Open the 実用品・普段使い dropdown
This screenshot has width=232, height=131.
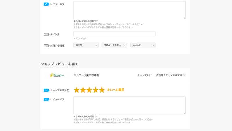tap(114, 45)
